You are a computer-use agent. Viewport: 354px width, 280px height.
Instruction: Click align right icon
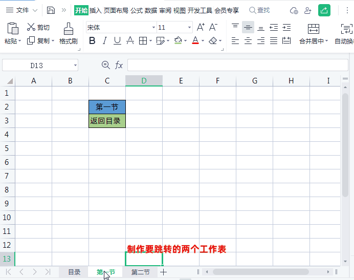pyautogui.click(x=261, y=40)
